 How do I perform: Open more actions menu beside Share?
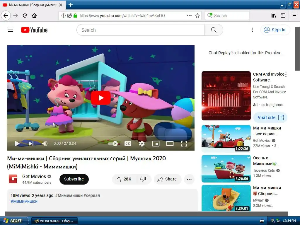tap(189, 179)
